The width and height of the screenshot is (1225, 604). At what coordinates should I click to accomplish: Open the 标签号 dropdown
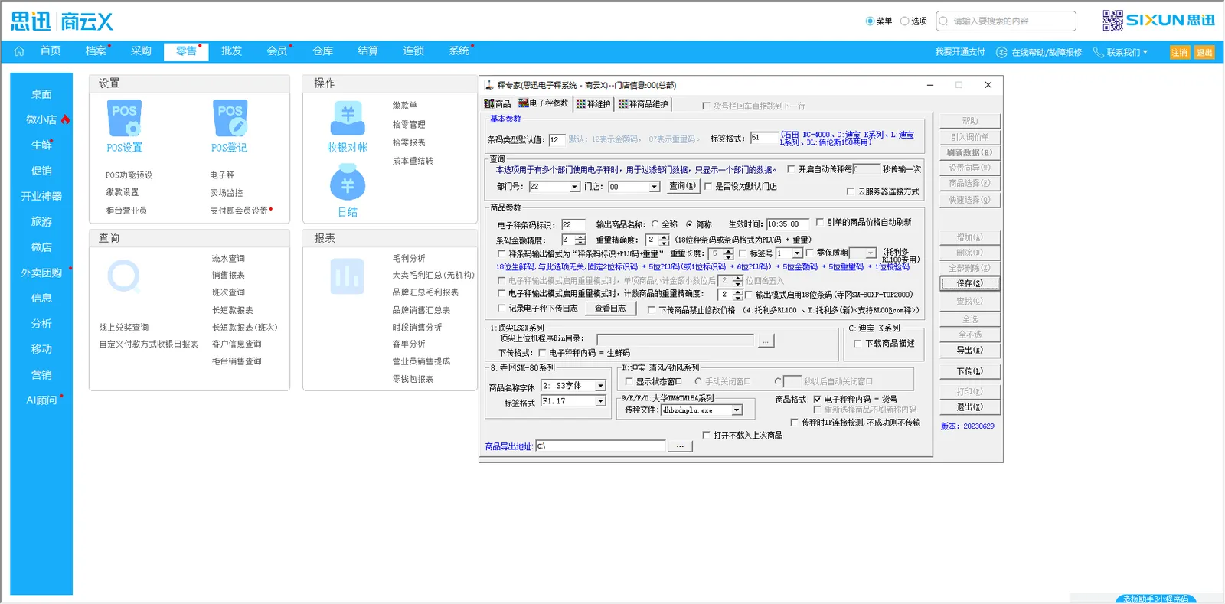tap(797, 253)
